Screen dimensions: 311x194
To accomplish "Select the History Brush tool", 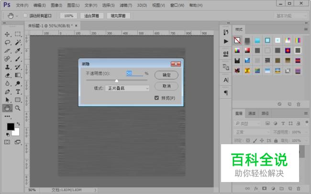I will [x=18, y=67].
